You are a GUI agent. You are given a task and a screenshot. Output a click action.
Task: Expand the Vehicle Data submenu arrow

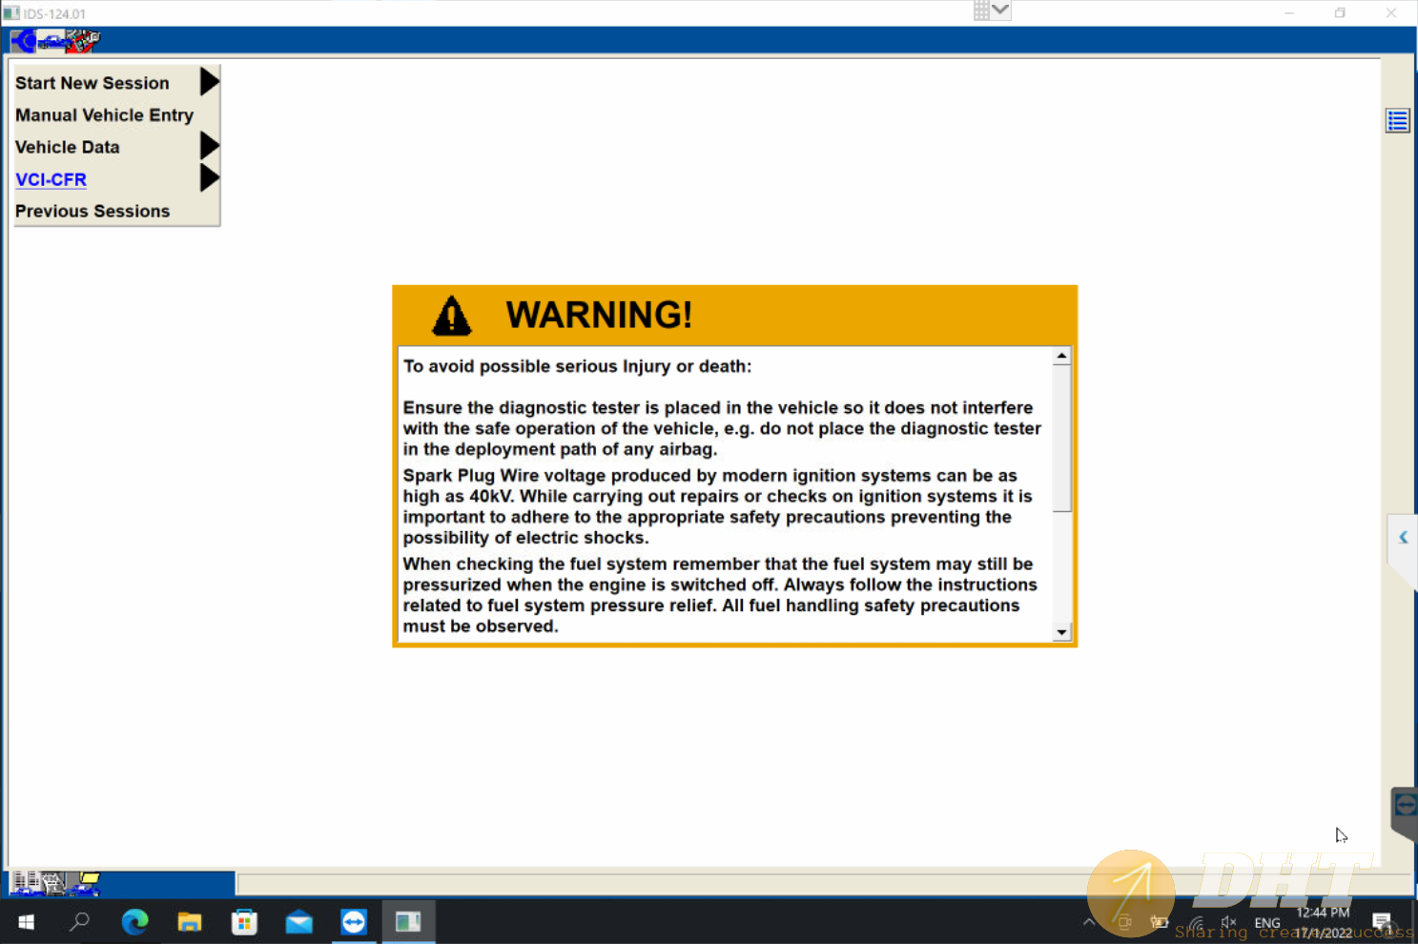pyautogui.click(x=209, y=146)
